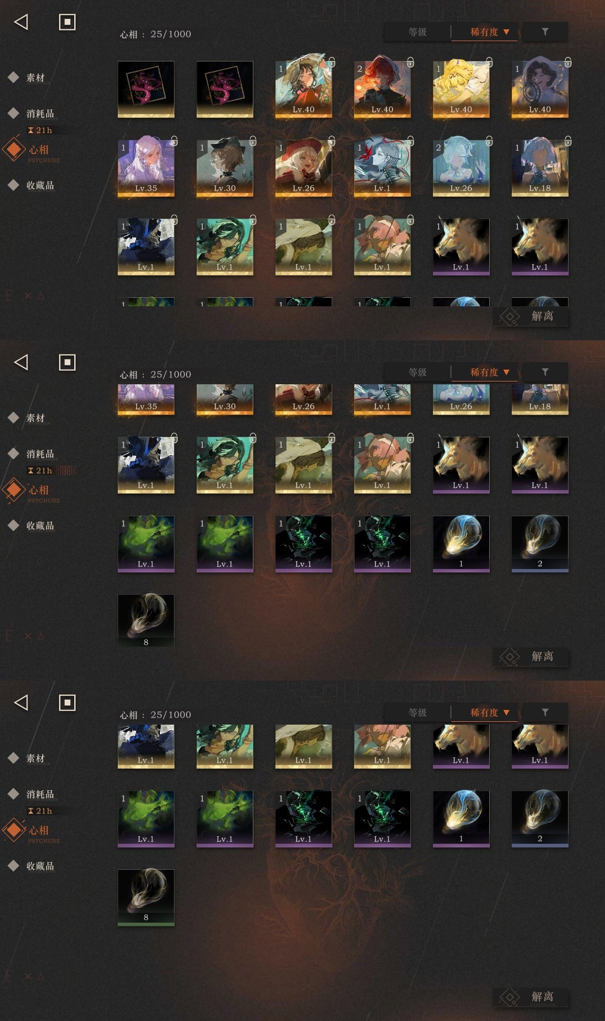The height and width of the screenshot is (1021, 605).
Task: Click the back arrow in the topmost screen
Action: pyautogui.click(x=21, y=22)
